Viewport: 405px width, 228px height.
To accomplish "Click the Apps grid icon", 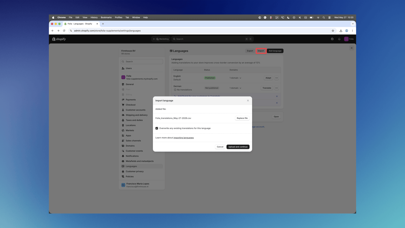I will pyautogui.click(x=123, y=136).
